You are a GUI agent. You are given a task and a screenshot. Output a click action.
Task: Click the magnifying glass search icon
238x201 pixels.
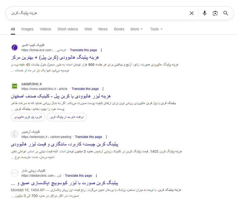pos(226,13)
